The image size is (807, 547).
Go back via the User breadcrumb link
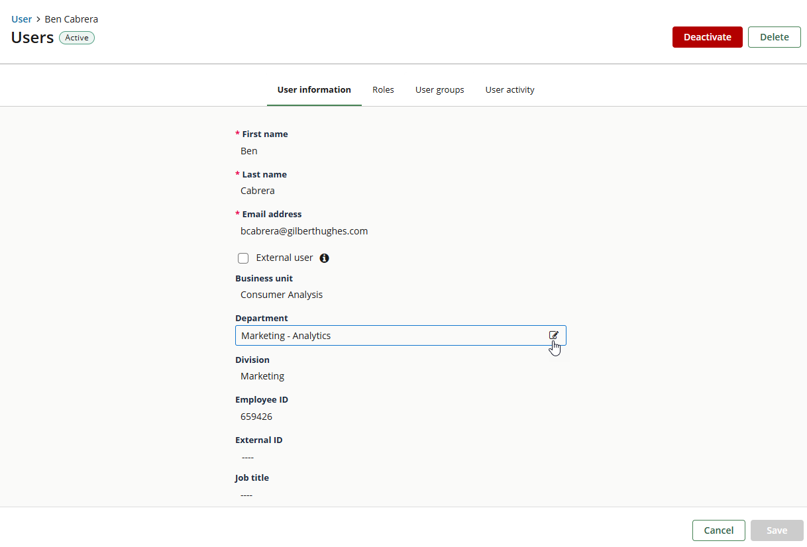click(22, 19)
